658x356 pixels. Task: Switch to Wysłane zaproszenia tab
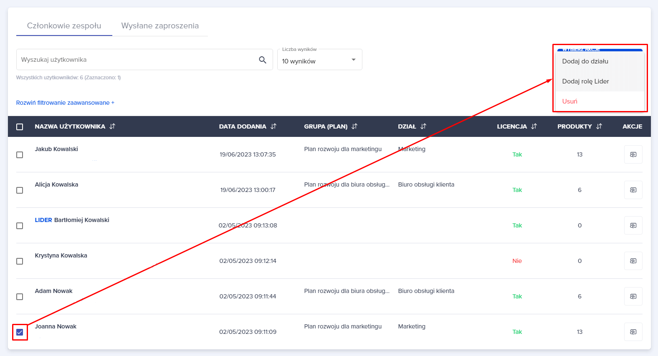click(x=160, y=26)
